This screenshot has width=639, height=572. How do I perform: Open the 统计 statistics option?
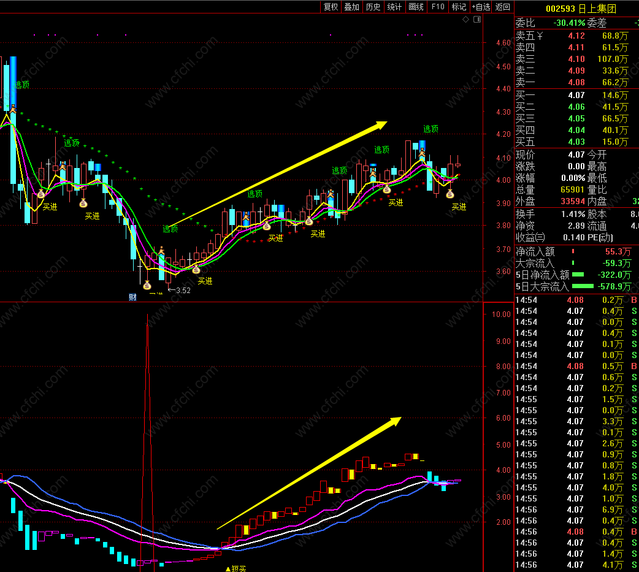[x=394, y=7]
